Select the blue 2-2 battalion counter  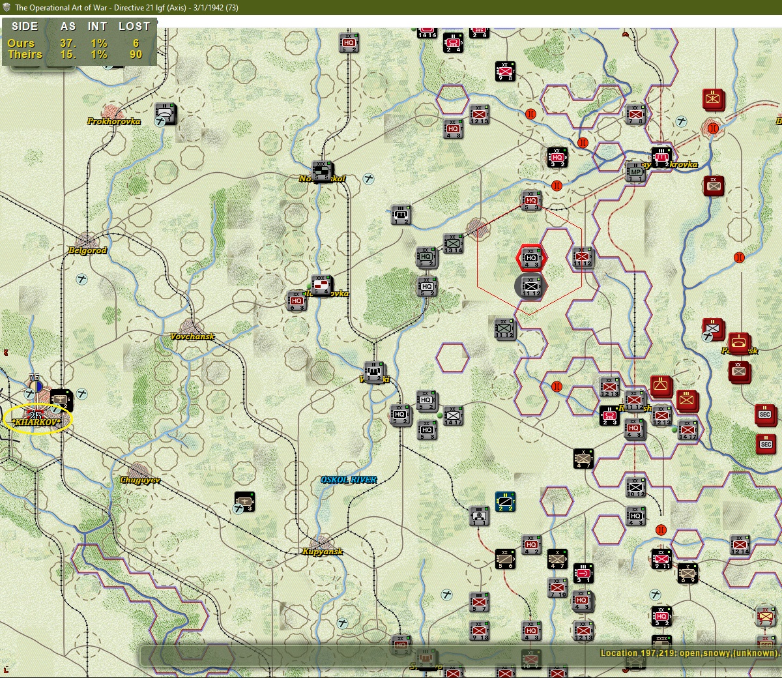tap(505, 501)
